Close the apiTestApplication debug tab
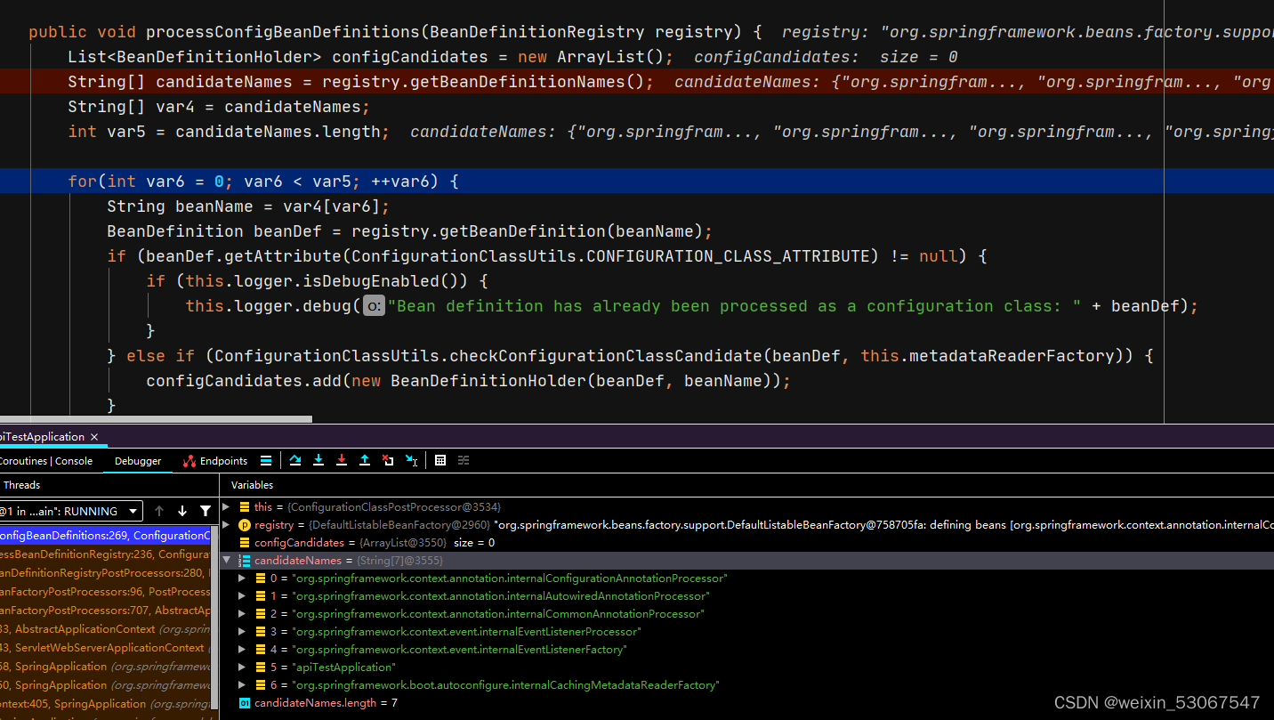 pos(93,437)
